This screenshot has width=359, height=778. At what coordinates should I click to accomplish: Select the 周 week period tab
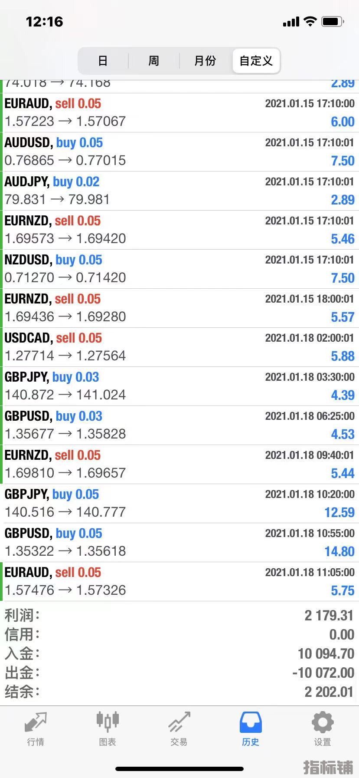153,61
